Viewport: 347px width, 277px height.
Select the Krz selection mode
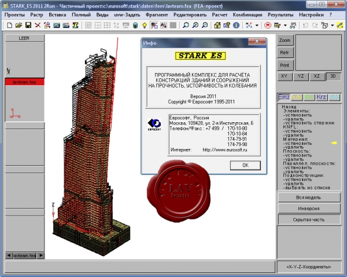pos(321,97)
